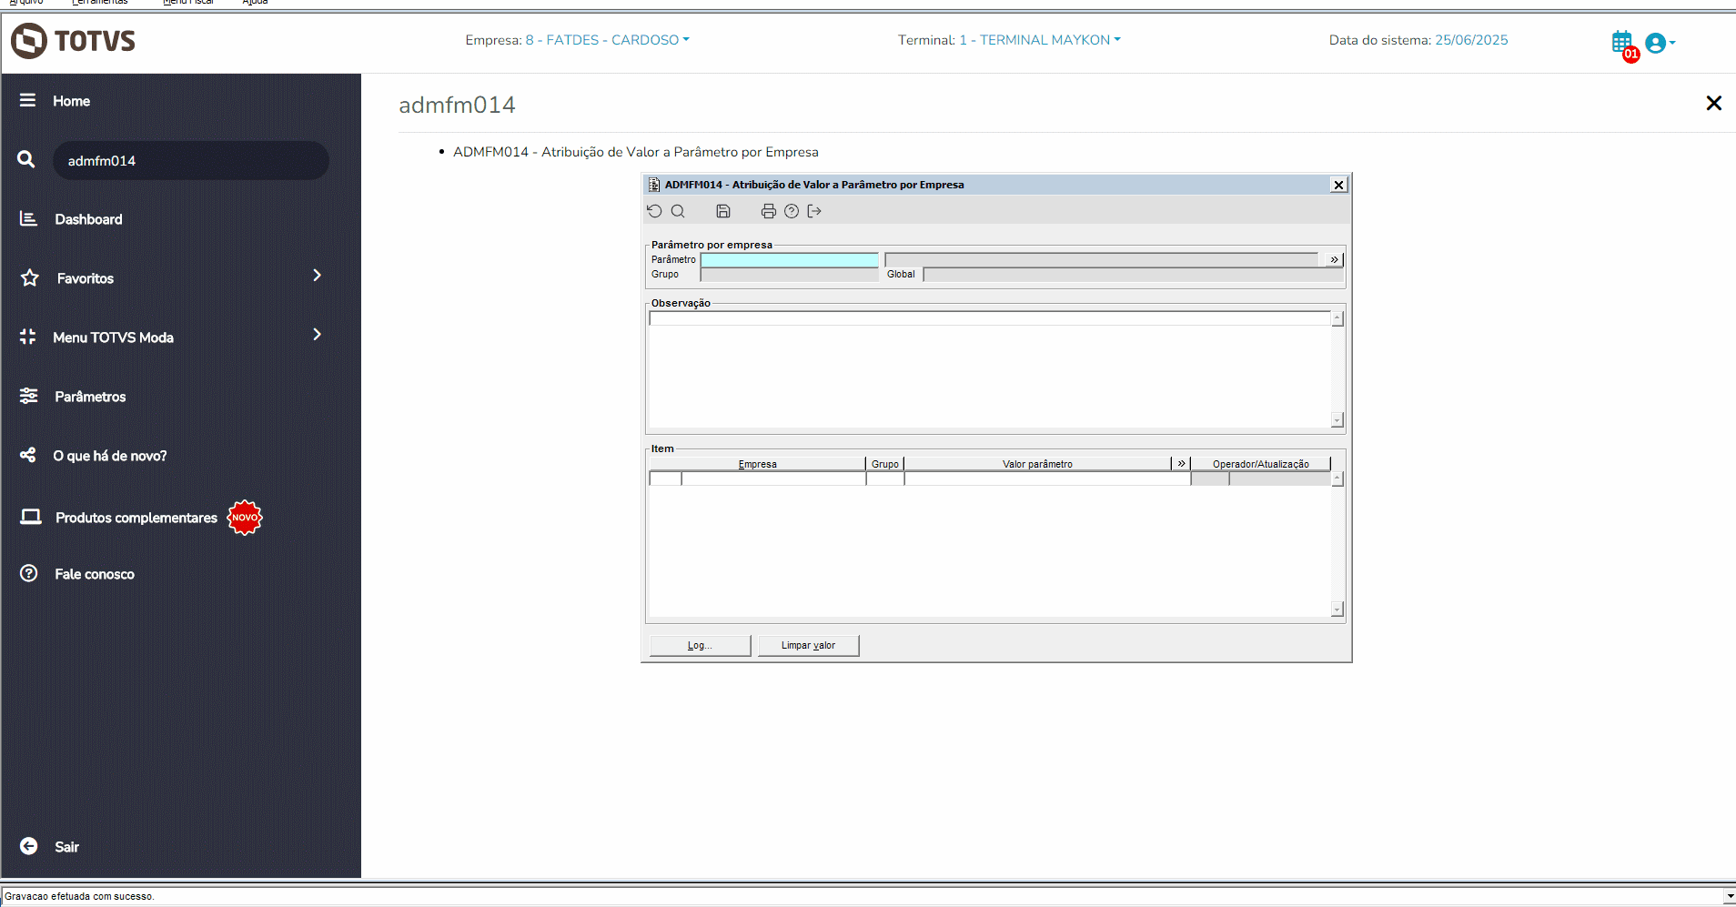Click the Menu TOTVS Moda icon

point(28,337)
